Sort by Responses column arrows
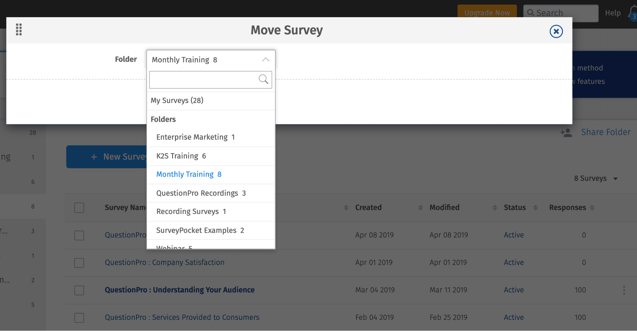The width and height of the screenshot is (637, 331). pyautogui.click(x=592, y=208)
